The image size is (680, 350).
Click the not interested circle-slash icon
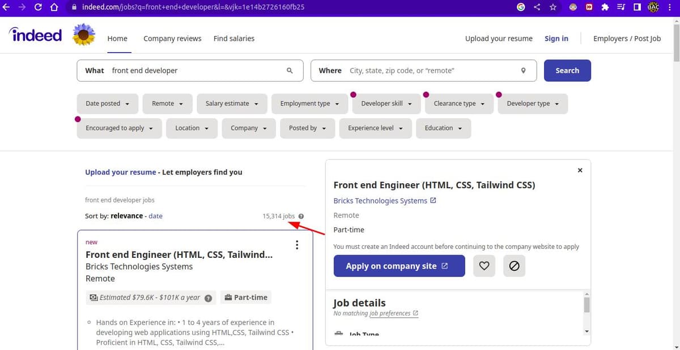coord(514,266)
